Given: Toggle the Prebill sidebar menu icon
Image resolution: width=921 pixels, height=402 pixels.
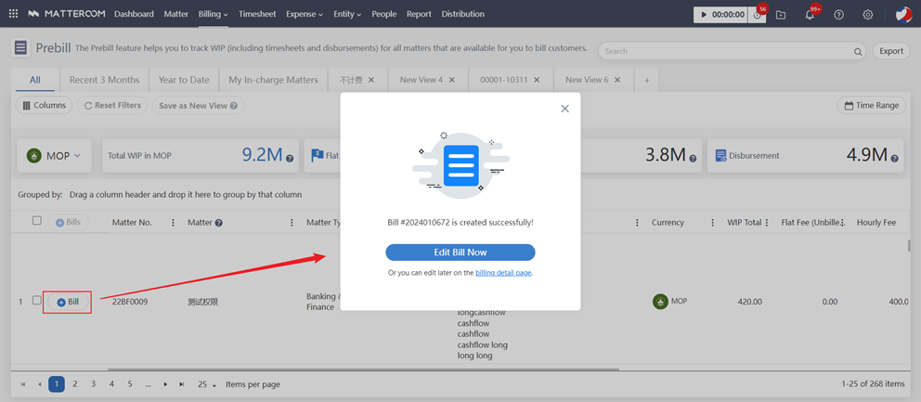Looking at the screenshot, I should [x=20, y=48].
